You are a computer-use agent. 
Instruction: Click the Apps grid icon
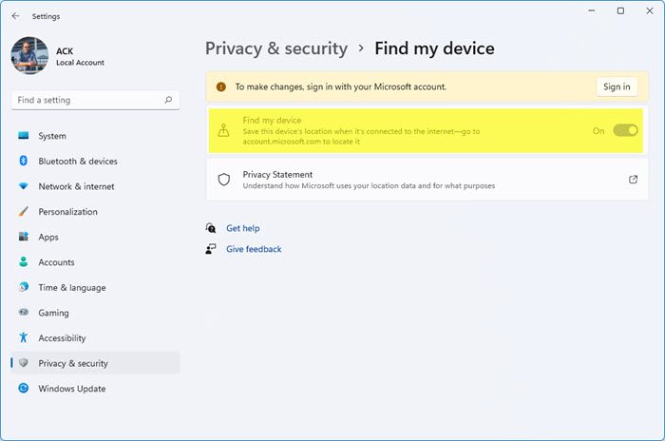tap(24, 237)
